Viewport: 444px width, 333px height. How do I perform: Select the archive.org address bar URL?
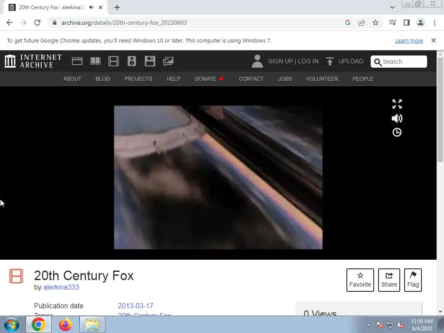pyautogui.click(x=124, y=23)
